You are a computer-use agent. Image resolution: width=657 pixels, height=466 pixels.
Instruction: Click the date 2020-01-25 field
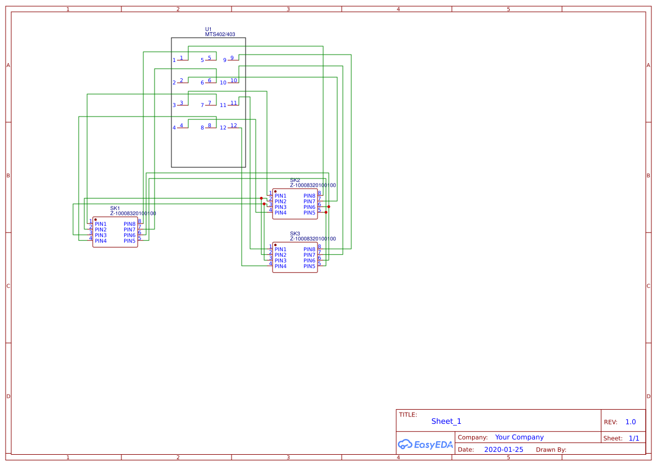point(504,449)
